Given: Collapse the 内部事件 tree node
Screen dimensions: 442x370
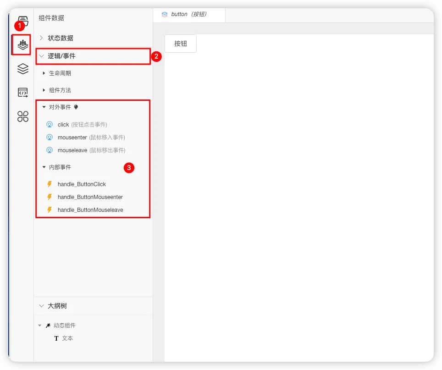Looking at the screenshot, I should [44, 167].
